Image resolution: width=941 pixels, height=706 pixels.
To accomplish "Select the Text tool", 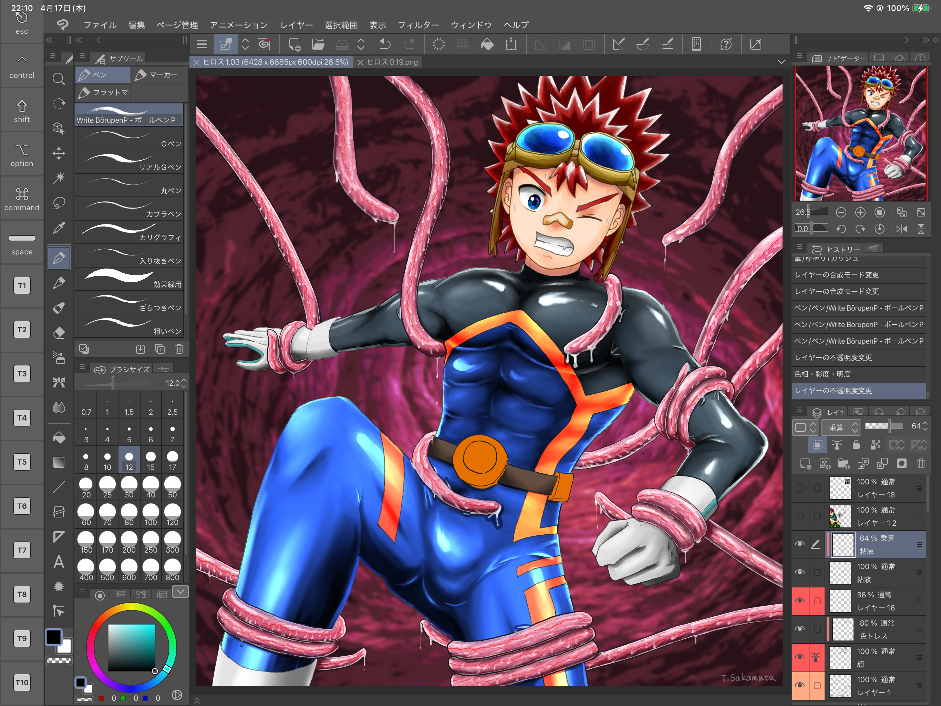I will coord(59,562).
